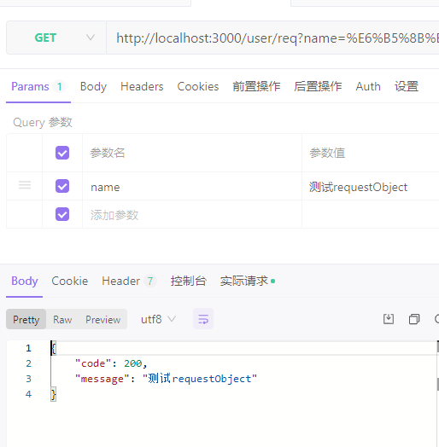Click the request URL input field
439x447 pixels.
pos(272,38)
